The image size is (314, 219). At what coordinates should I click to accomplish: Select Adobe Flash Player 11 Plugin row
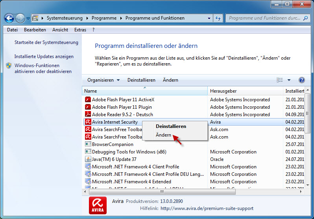pyautogui.click(x=194, y=107)
